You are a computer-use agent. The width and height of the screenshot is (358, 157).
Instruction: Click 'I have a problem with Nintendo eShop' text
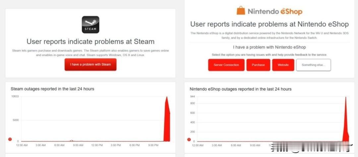click(269, 47)
